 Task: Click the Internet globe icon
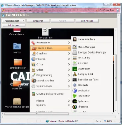[33, 59]
